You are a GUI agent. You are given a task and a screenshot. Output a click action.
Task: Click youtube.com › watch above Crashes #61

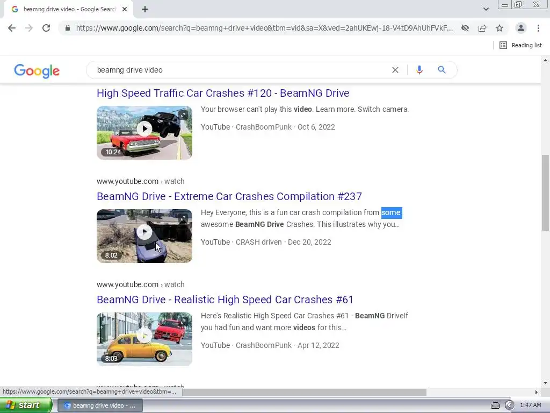click(x=141, y=284)
